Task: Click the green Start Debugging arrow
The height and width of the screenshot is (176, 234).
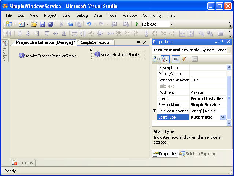Action: (x=137, y=24)
